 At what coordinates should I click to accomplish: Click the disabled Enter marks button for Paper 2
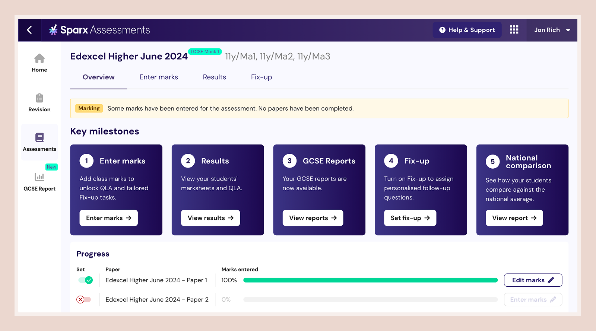click(x=533, y=299)
